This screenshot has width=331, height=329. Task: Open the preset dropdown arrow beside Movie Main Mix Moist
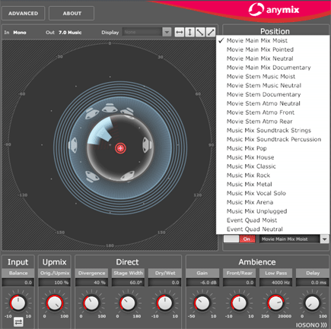click(x=324, y=239)
